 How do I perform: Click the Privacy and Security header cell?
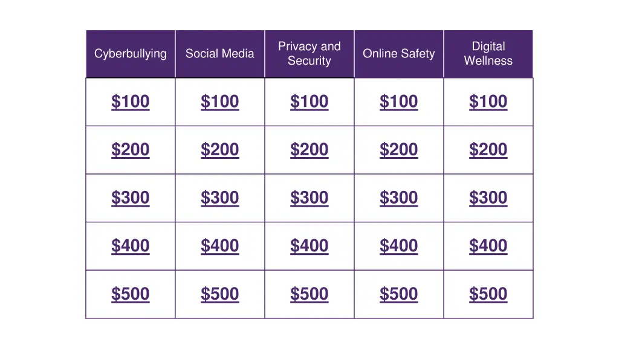[x=309, y=54]
